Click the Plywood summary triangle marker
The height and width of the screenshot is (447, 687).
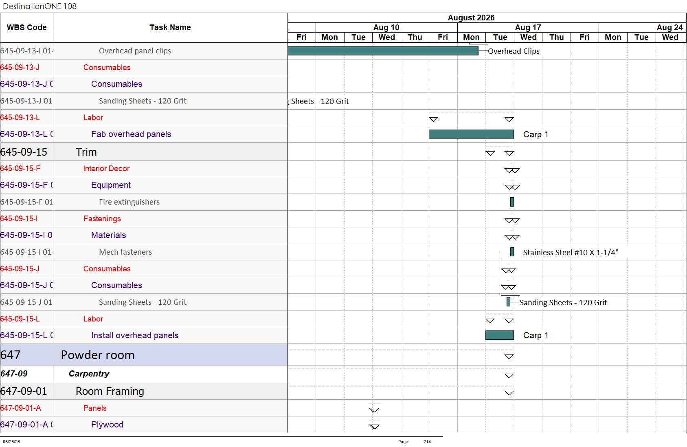tap(374, 427)
